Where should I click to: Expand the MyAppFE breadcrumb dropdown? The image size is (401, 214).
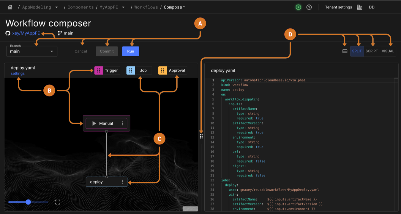click(x=123, y=7)
